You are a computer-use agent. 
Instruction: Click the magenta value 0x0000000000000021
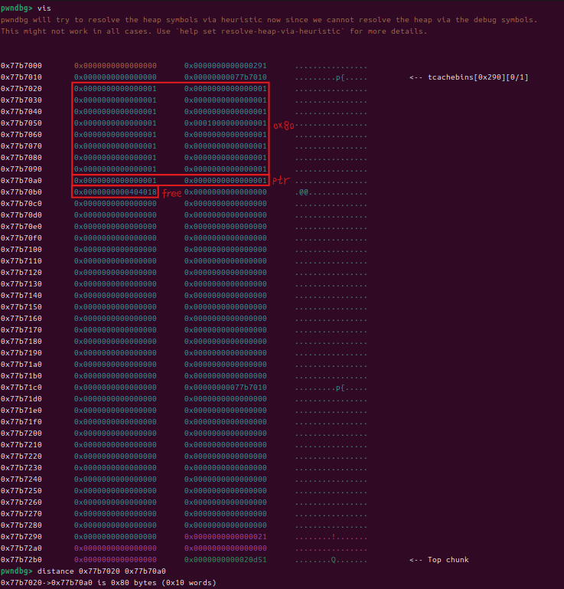pos(226,537)
